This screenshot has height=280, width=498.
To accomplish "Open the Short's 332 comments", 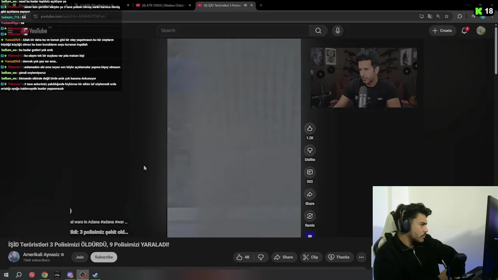I will pos(310,172).
